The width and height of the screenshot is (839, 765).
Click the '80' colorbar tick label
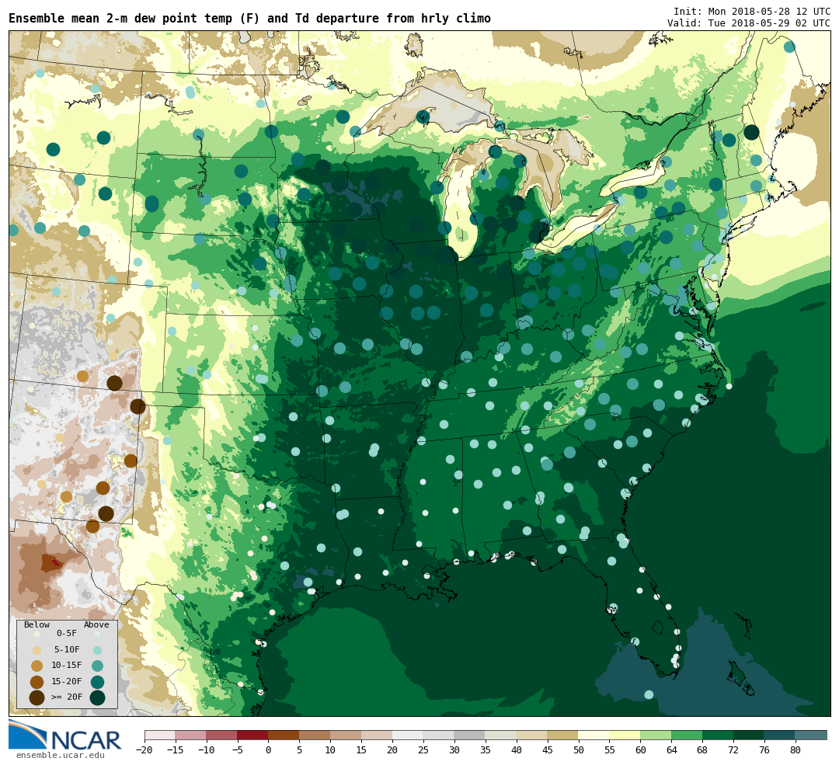tap(795, 750)
